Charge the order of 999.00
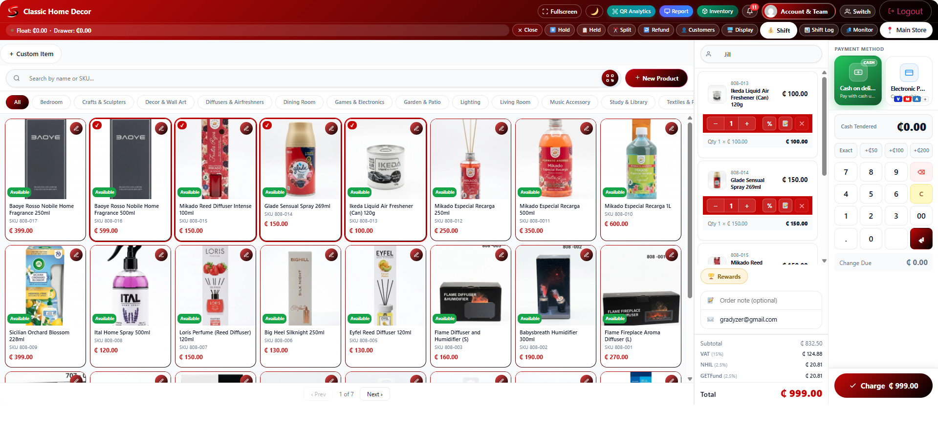 point(883,386)
